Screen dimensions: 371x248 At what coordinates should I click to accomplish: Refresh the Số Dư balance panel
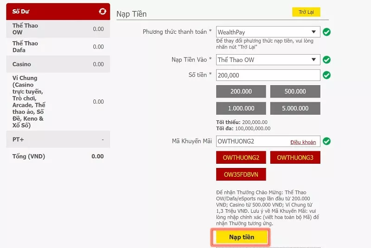tap(102, 12)
